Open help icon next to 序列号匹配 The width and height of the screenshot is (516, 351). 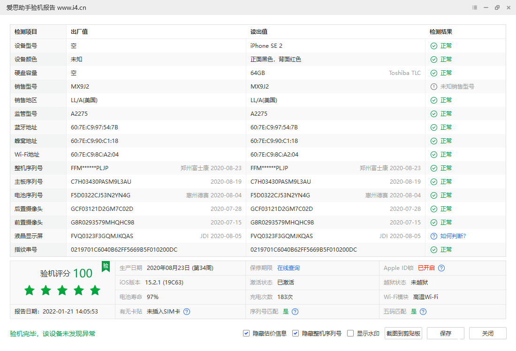coord(295,312)
